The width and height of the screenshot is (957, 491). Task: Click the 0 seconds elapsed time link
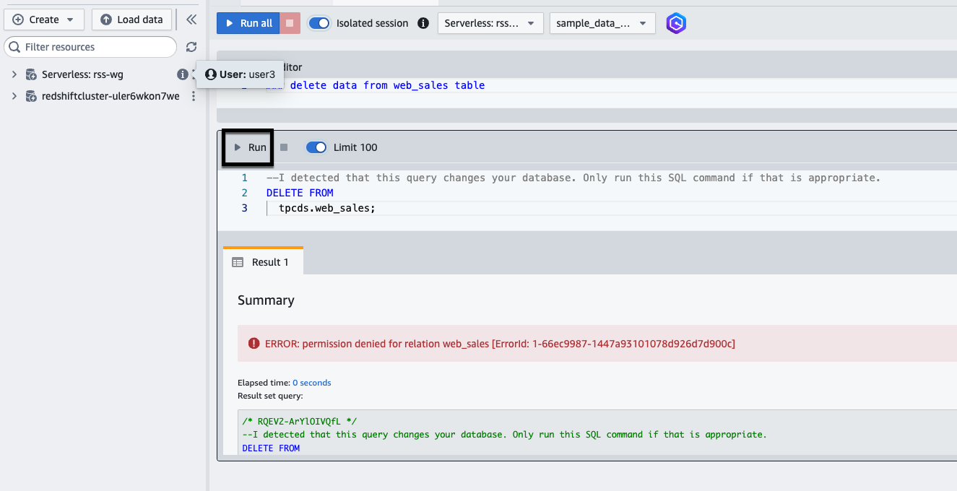pyautogui.click(x=311, y=383)
